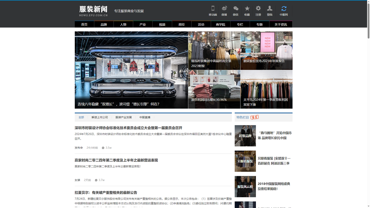Image resolution: width=370 pixels, height=208 pixels.
Task: Click the 专注服装商业与发展 tagline
Action: click(129, 11)
